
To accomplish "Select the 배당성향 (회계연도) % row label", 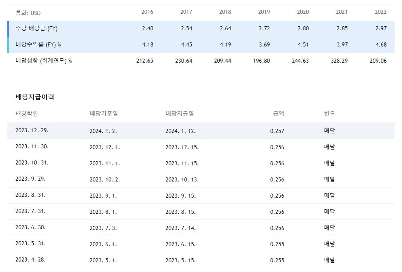I will pyautogui.click(x=44, y=61).
